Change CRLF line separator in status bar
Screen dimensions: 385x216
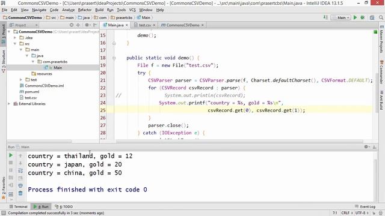point(347,213)
